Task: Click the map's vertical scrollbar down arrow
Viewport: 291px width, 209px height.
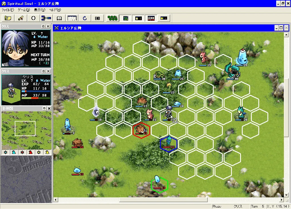Action: [x=286, y=195]
